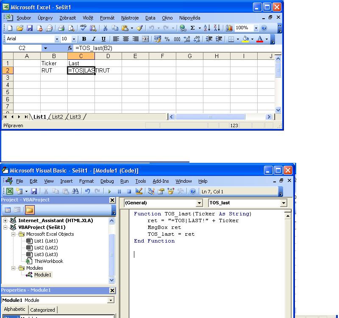Click Excel horizontal scrollbar thumb
The width and height of the screenshot is (339, 318).
click(x=210, y=117)
